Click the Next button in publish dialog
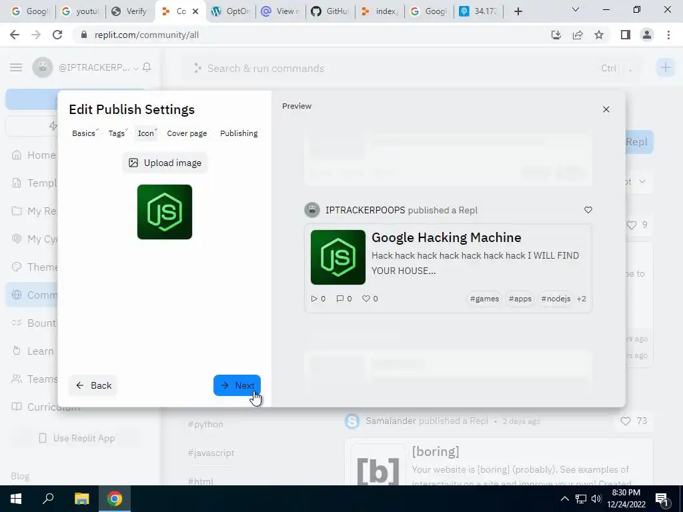683x512 pixels. [x=237, y=385]
